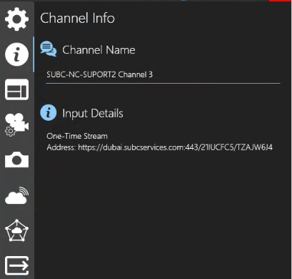Select the output arrow icon in sidebar

16,265
